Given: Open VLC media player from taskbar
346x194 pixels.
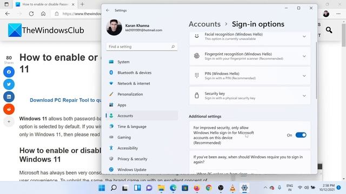Looking at the screenshot, I should pos(232,188).
